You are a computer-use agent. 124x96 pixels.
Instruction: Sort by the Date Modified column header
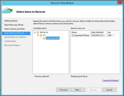[98, 32]
